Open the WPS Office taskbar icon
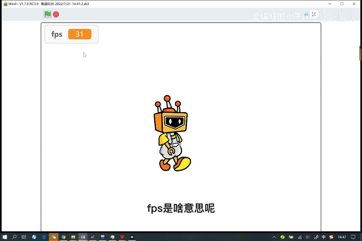Screen dimensions: 362x241 (x=122, y=237)
